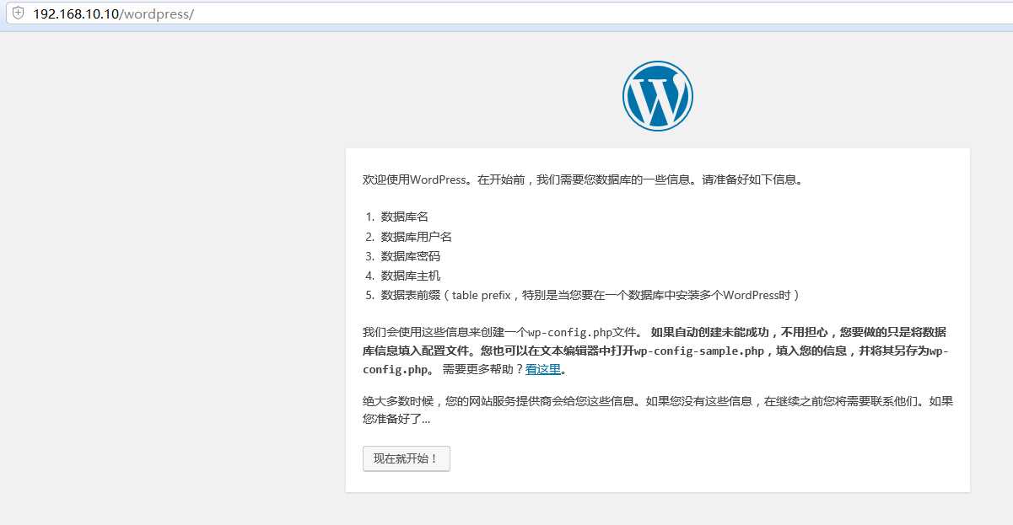
Task: Click list item 数据表前缀 table prefix
Action: coord(590,295)
